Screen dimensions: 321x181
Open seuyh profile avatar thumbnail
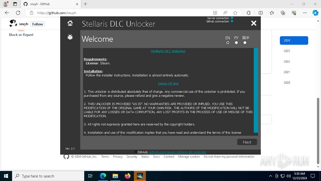click(13, 24)
